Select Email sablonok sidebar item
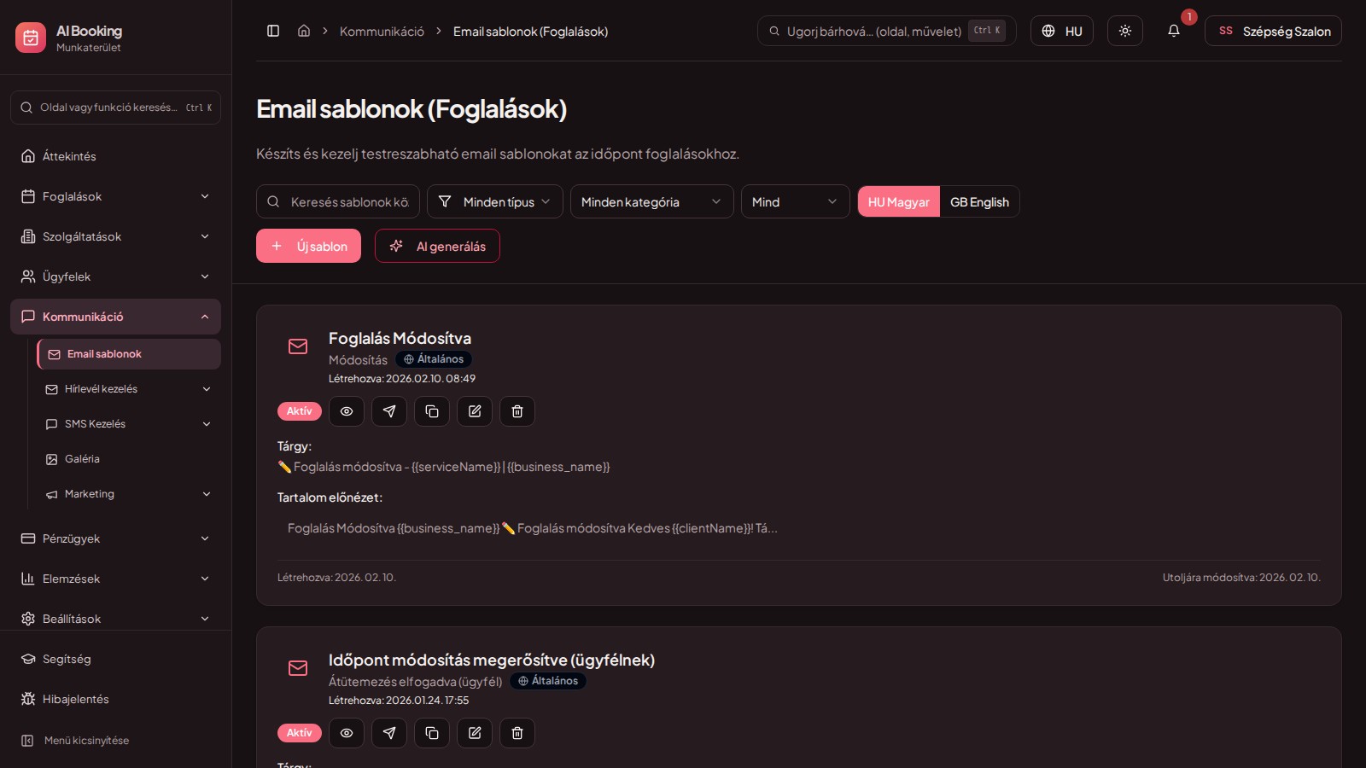The width and height of the screenshot is (1366, 768). [129, 354]
